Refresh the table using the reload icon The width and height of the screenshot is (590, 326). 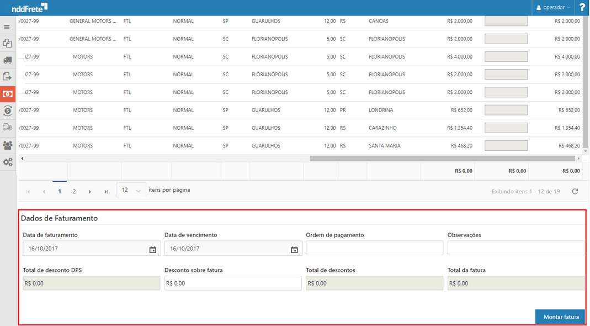pyautogui.click(x=575, y=191)
